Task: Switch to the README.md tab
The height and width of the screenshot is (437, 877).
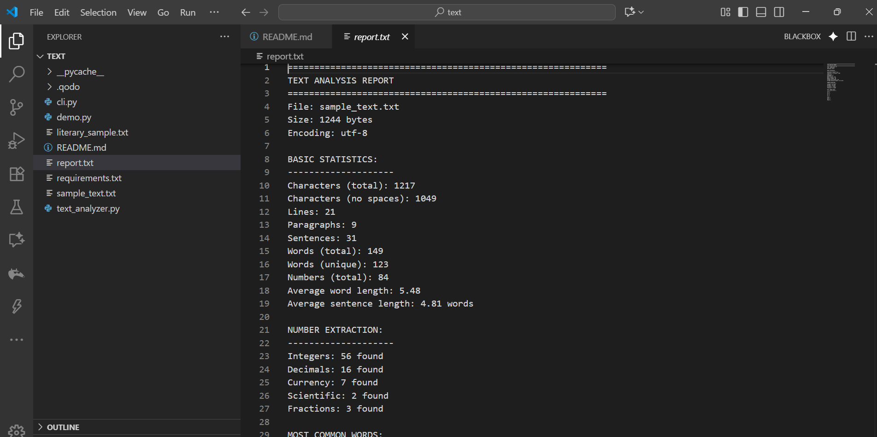Action: 287,36
